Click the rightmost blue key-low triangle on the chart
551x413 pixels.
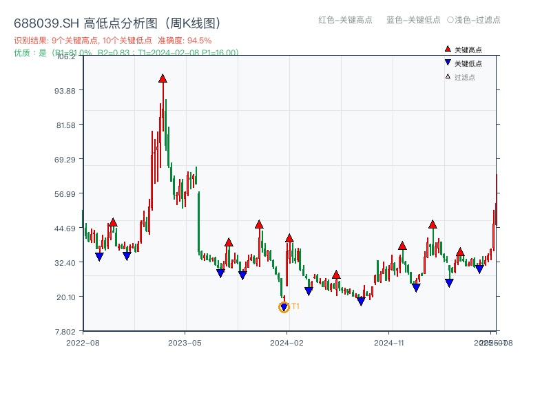click(x=480, y=269)
